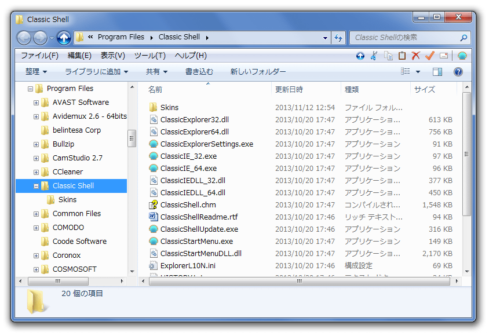Collapse the Program Files tree node
The width and height of the screenshot is (489, 336).
(30, 89)
